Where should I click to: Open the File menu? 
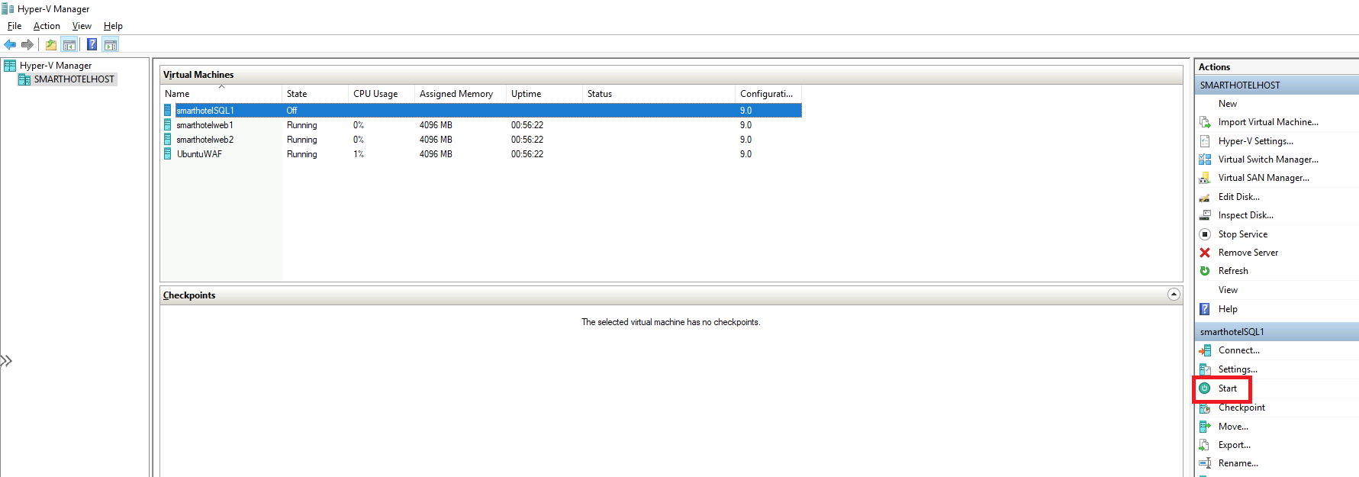pyautogui.click(x=14, y=26)
